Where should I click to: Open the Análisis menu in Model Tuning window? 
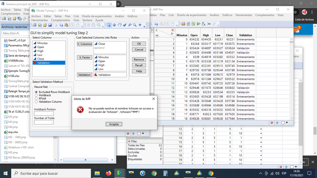119,16
